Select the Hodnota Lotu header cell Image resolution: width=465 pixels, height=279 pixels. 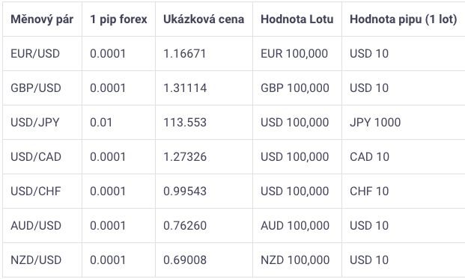pyautogui.click(x=297, y=19)
